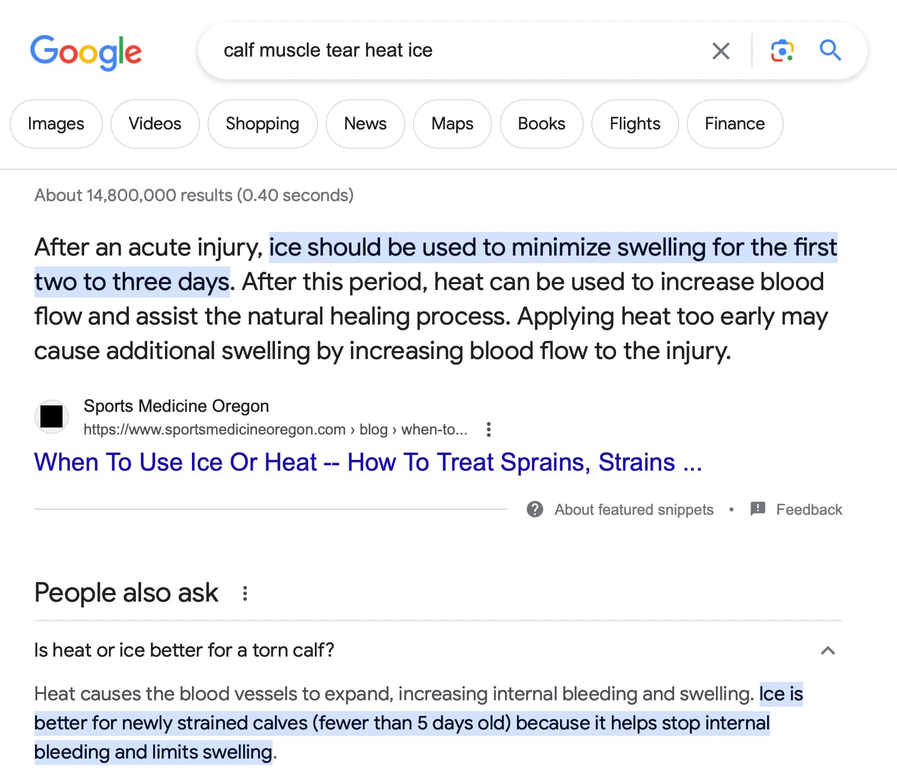Click the blue magnifying glass search icon
Viewport: 897px width, 772px height.
[830, 51]
